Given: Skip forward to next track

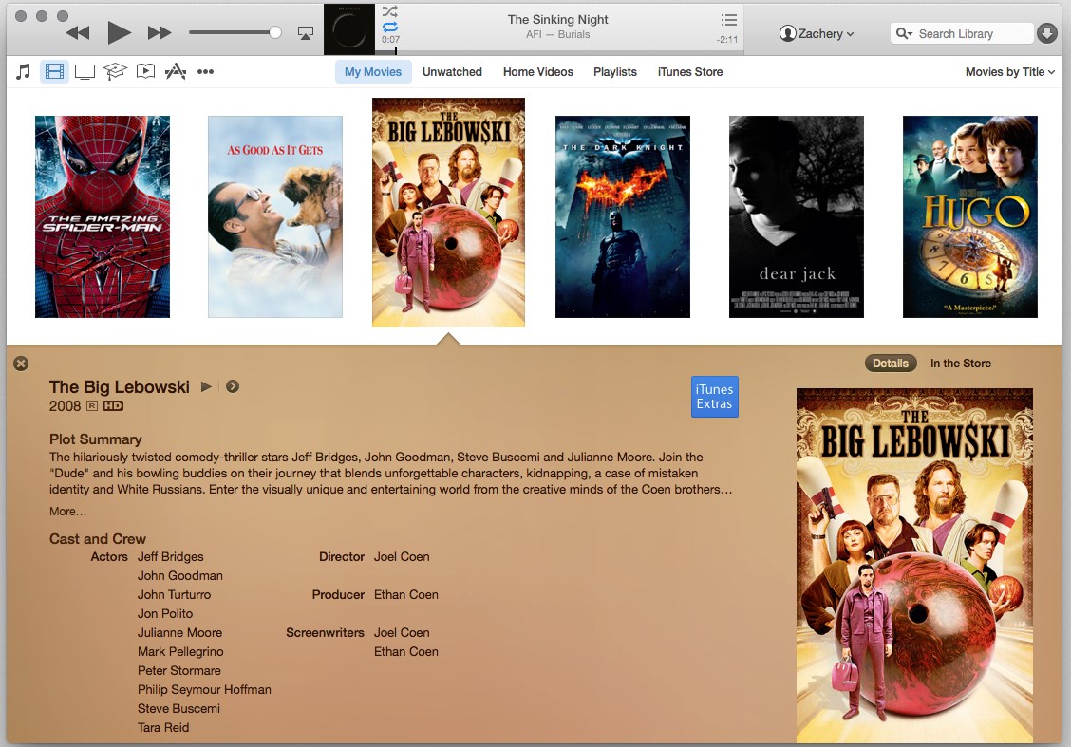Looking at the screenshot, I should coord(160,32).
